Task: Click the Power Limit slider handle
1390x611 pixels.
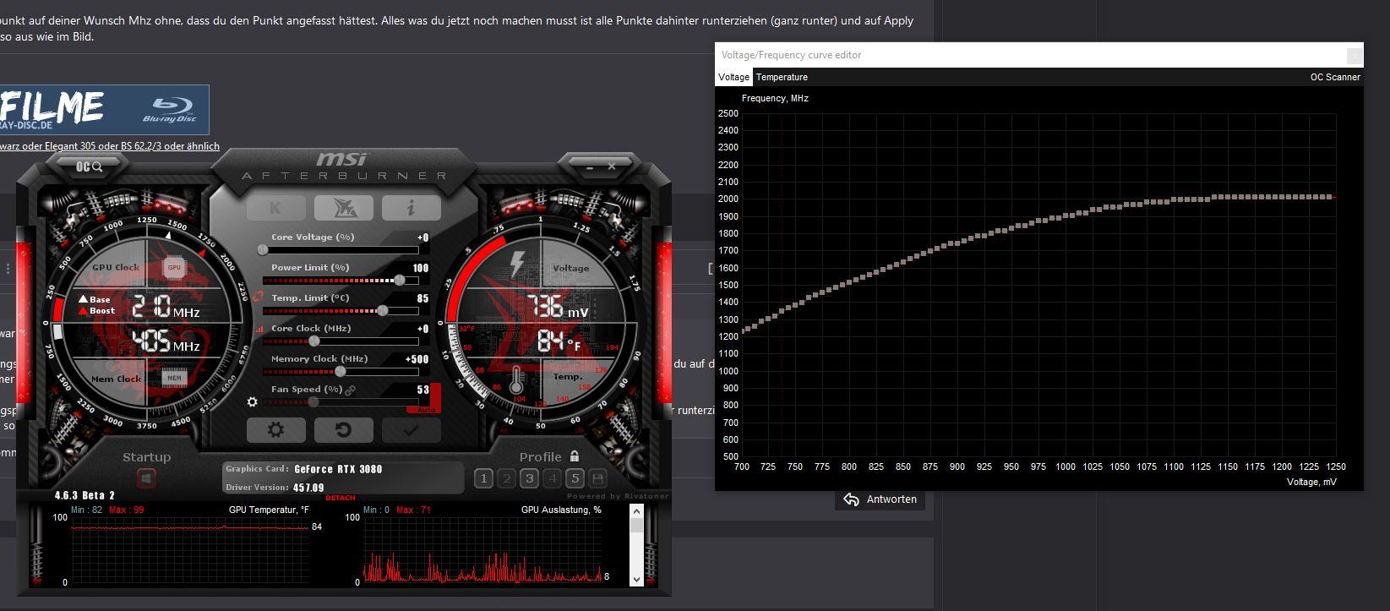Action: coord(400,281)
